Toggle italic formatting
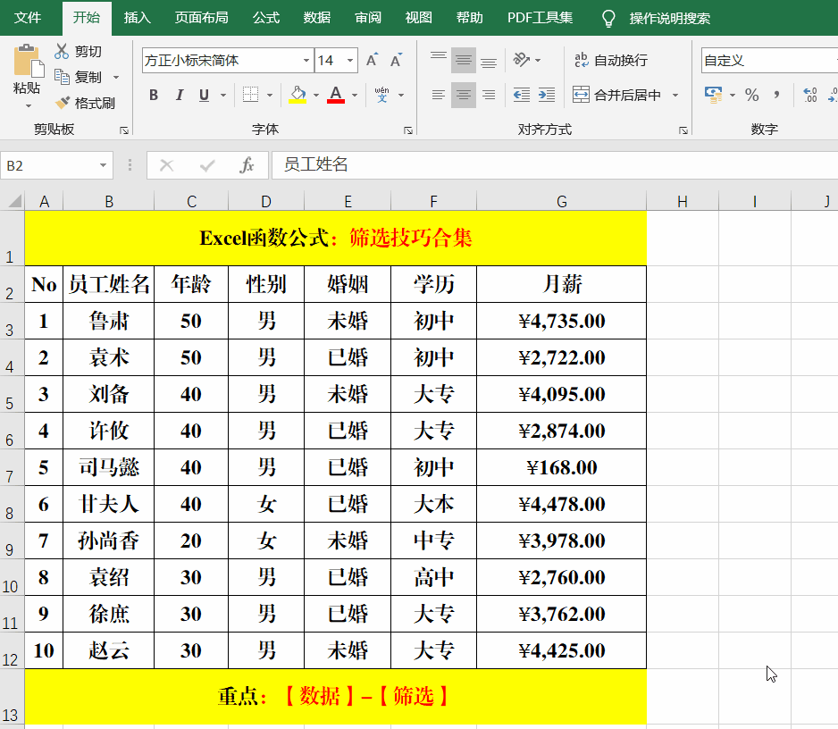This screenshot has height=729, width=838. [x=180, y=95]
